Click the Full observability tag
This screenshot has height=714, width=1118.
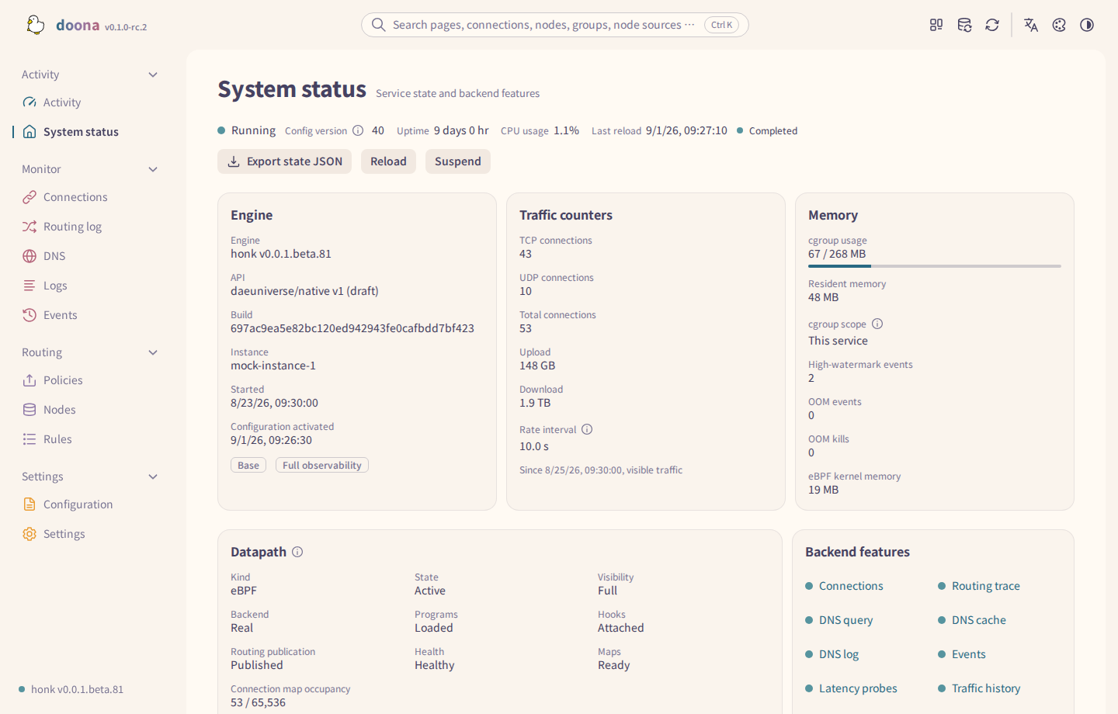pos(322,465)
